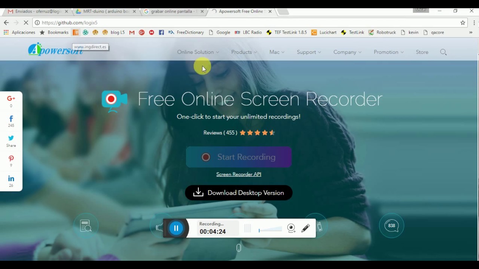The image size is (479, 269).
Task: Close the Apowersoft Free Online tab
Action: coord(270,12)
